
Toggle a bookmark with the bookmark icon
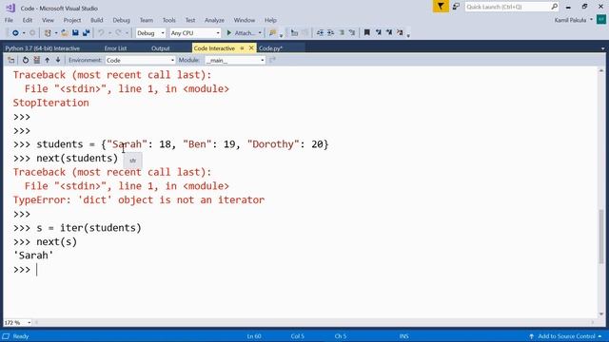367,33
